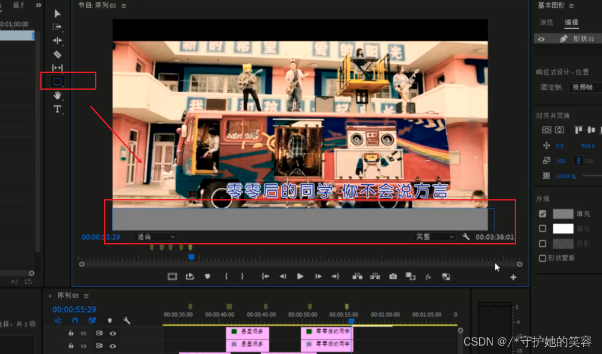
Task: Add marker from timeline header
Action: [x=110, y=321]
